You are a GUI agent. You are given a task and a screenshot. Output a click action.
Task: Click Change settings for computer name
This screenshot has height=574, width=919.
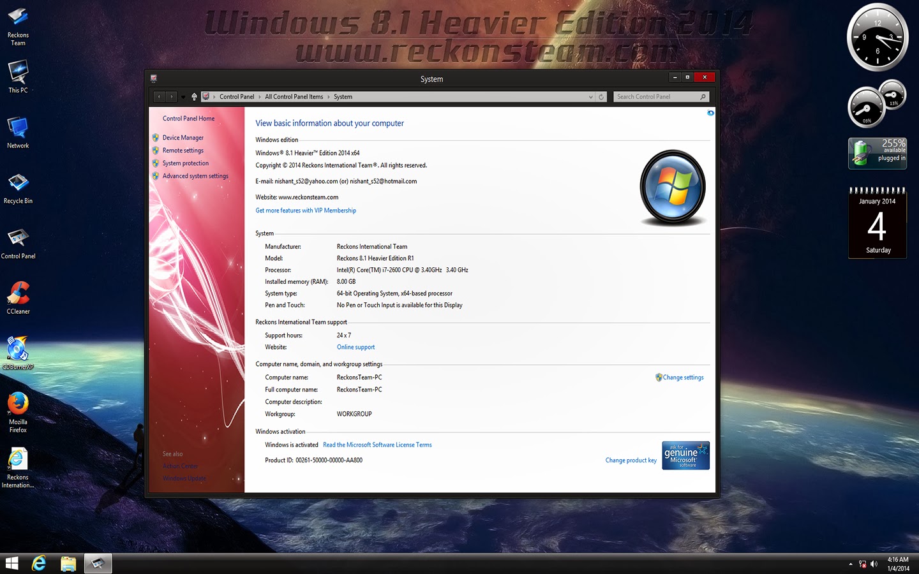point(683,378)
